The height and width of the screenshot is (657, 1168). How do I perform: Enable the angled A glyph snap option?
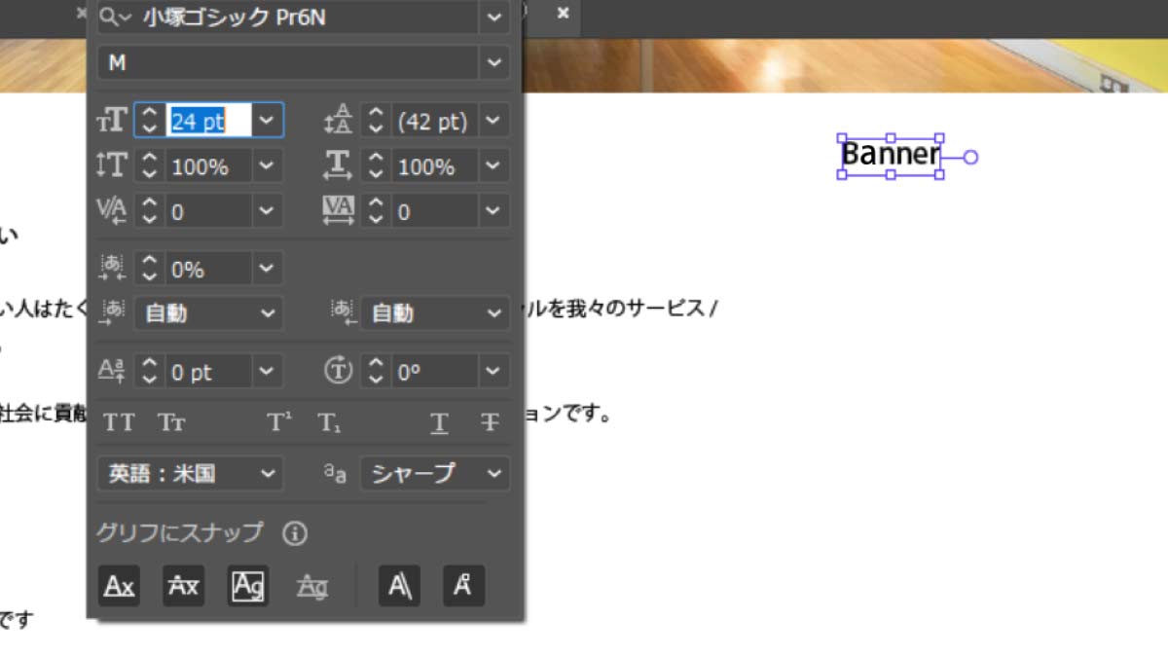(399, 585)
